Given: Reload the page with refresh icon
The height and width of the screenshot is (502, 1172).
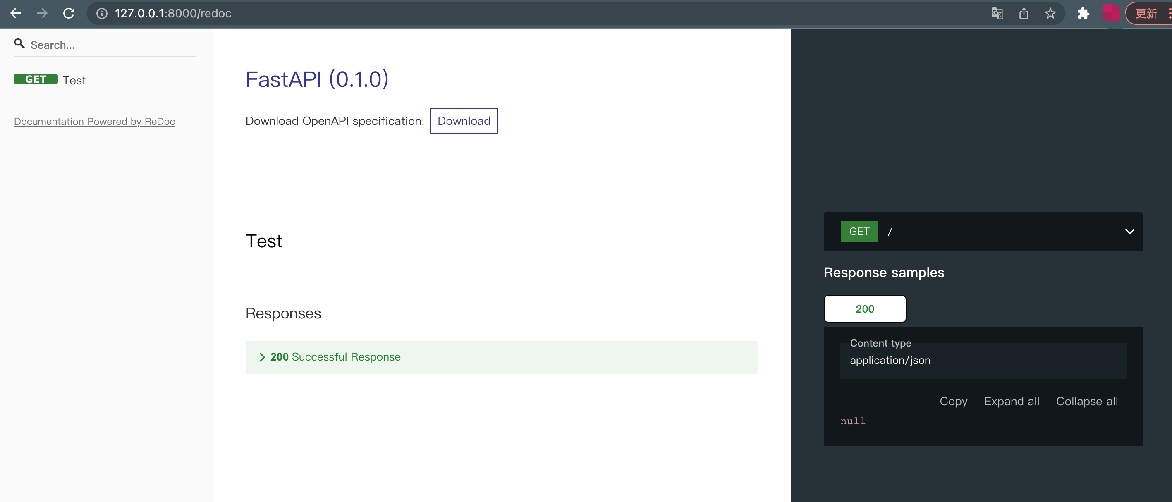Looking at the screenshot, I should pos(69,13).
